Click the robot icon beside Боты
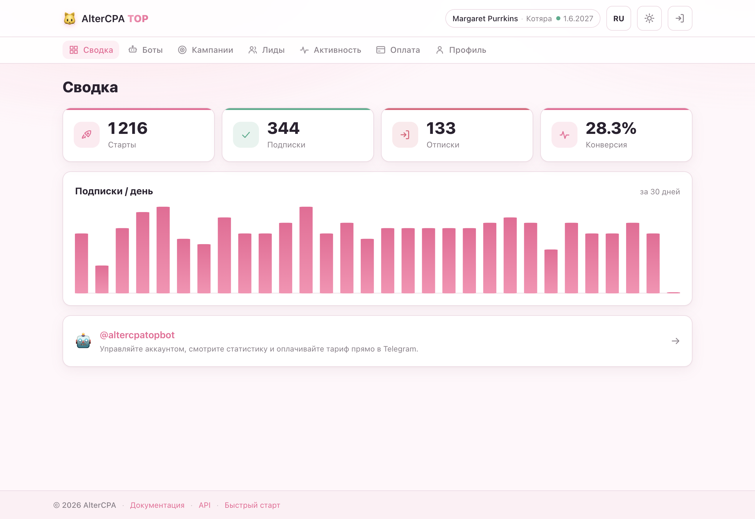Viewport: 755px width, 519px height. (x=132, y=50)
